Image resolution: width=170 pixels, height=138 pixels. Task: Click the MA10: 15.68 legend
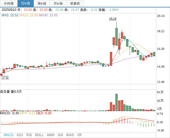29,15
